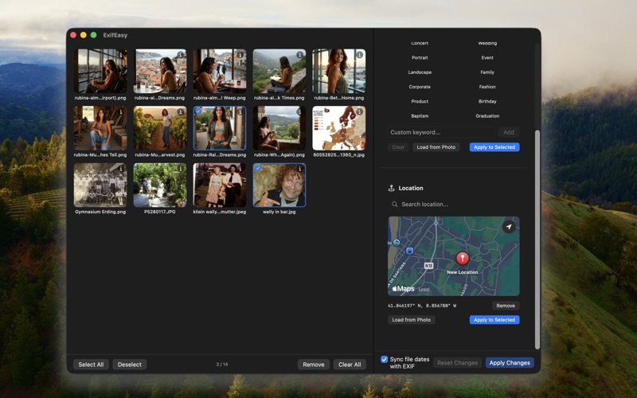Toggle the Product keyword
Screen dimensions: 637x398
pos(420,102)
